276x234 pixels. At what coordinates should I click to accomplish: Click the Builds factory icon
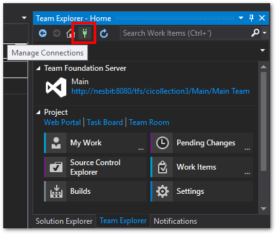point(56,191)
